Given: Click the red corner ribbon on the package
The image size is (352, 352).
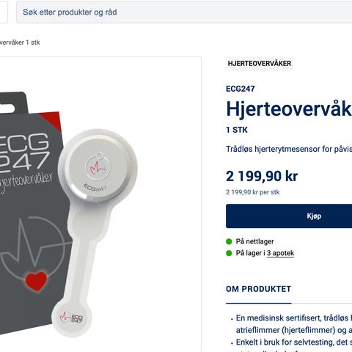Looking at the screenshot, I should [52, 121].
